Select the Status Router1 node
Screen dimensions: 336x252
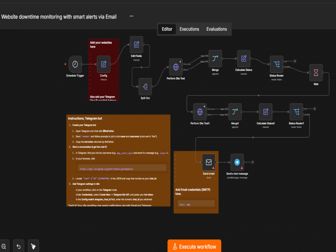coord(296,112)
